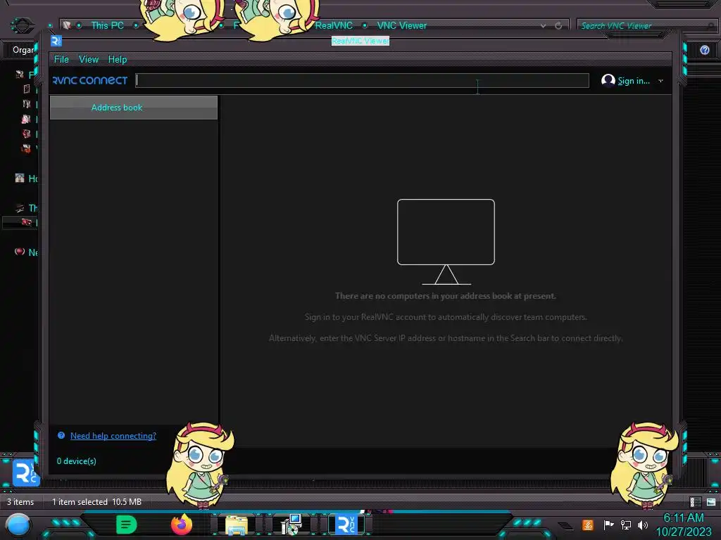Image resolution: width=721 pixels, height=540 pixels.
Task: Open the Help menu
Action: [118, 59]
